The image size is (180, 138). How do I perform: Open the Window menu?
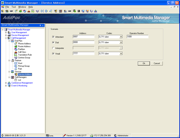pyautogui.click(x=22, y=7)
